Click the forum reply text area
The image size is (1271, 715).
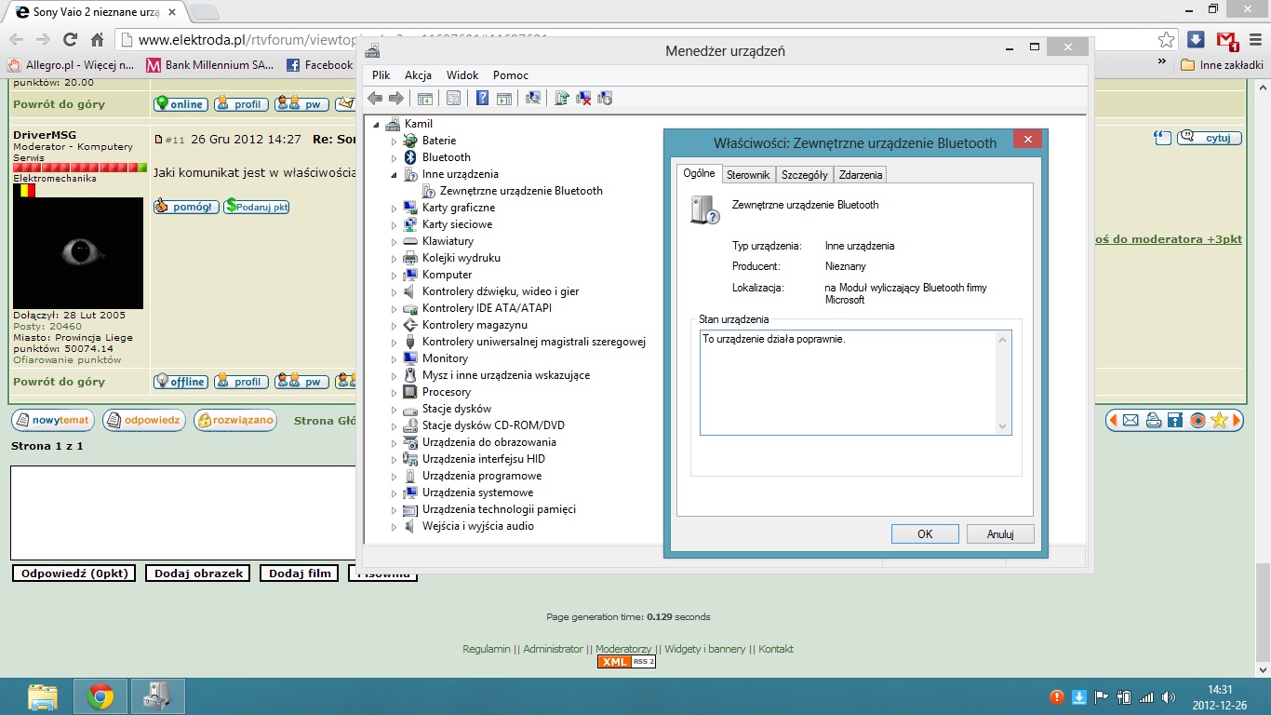(x=183, y=513)
